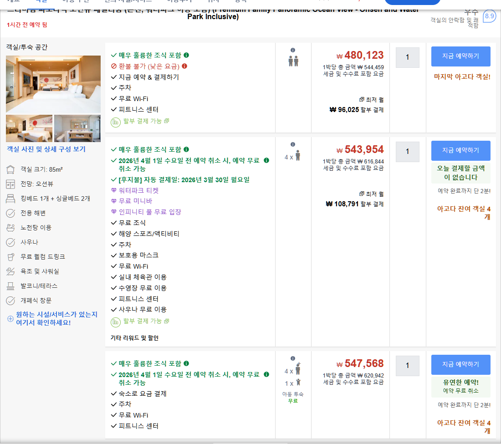
Task: Click the balcony icon beside 발코니/테라스
Action: click(10, 286)
